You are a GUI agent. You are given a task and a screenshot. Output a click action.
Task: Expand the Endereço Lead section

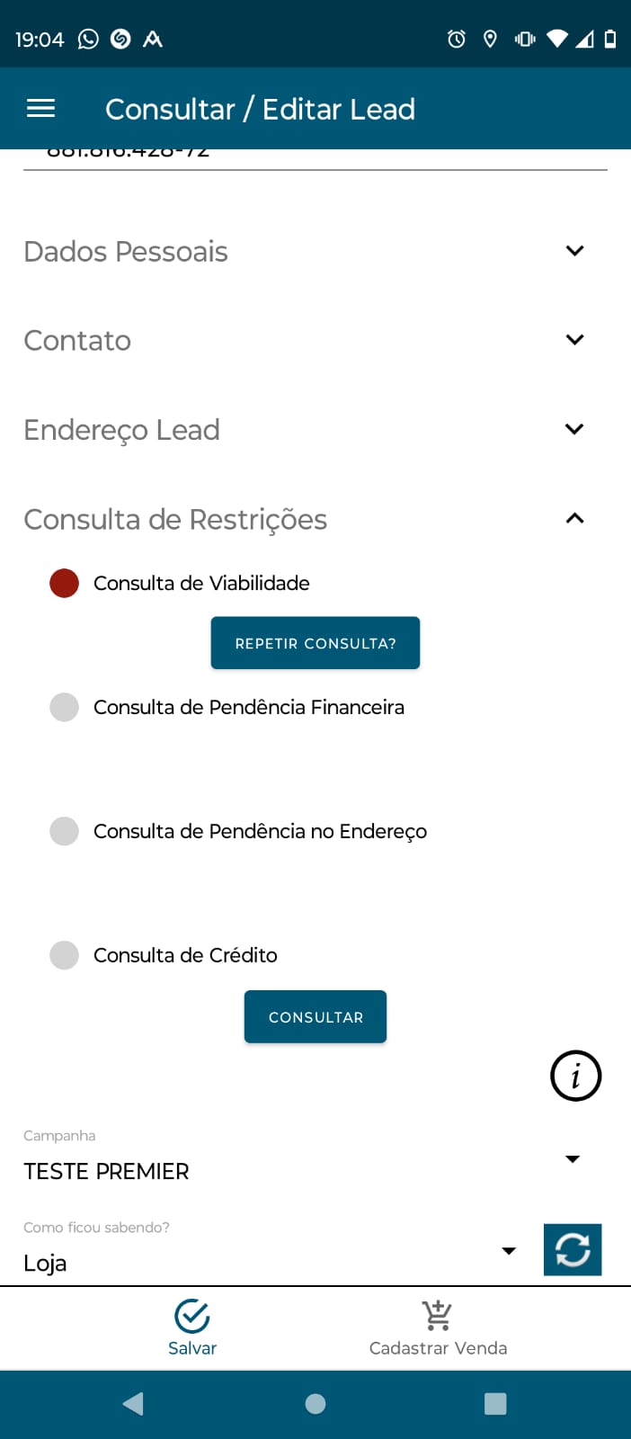(574, 429)
